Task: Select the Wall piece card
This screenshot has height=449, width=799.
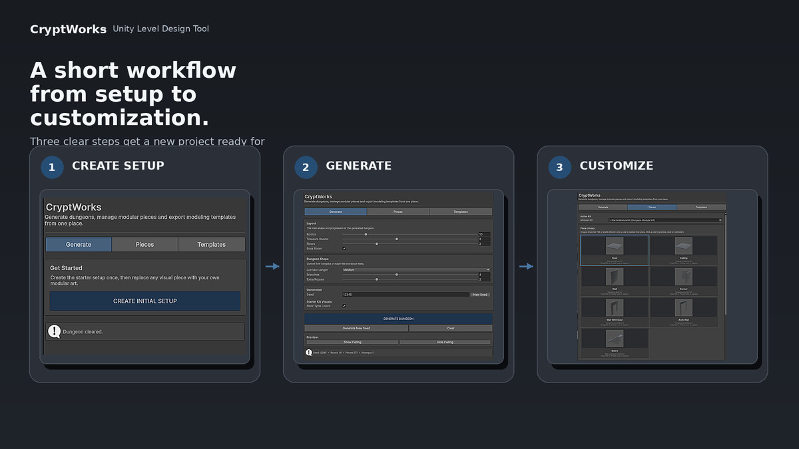Action: point(615,281)
